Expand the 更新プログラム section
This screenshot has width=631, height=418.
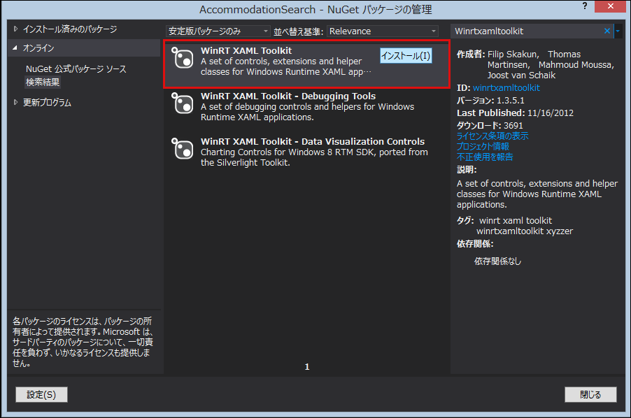tap(15, 103)
